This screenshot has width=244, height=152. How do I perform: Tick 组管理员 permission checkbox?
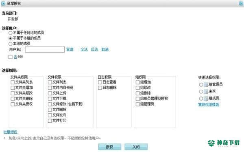(137, 104)
